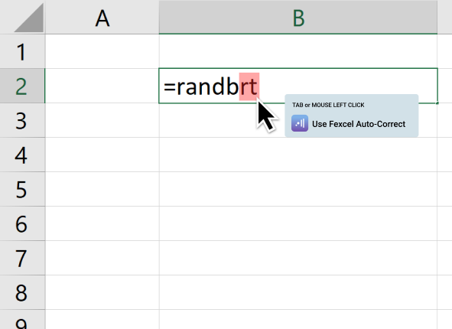Click cell A2
Image resolution: width=452 pixels, height=329 pixels.
click(102, 86)
